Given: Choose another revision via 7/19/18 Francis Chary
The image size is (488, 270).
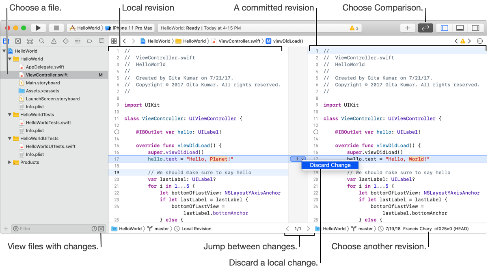Looking at the screenshot, I should click(423, 229).
